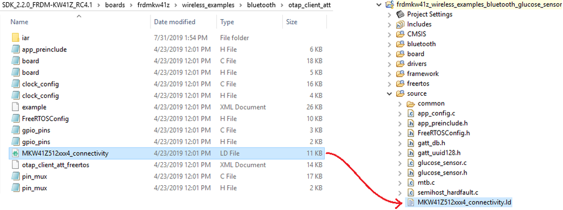Click the glucose_sensor project icon at tree root
563x210 pixels.
click(389, 5)
